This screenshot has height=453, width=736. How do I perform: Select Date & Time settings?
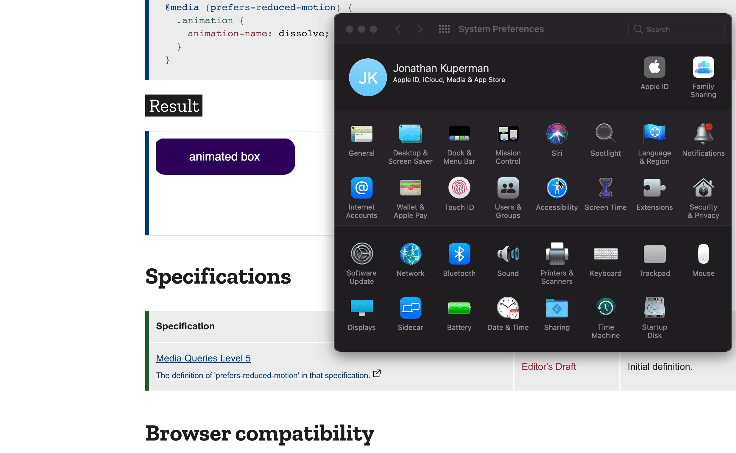point(507,314)
